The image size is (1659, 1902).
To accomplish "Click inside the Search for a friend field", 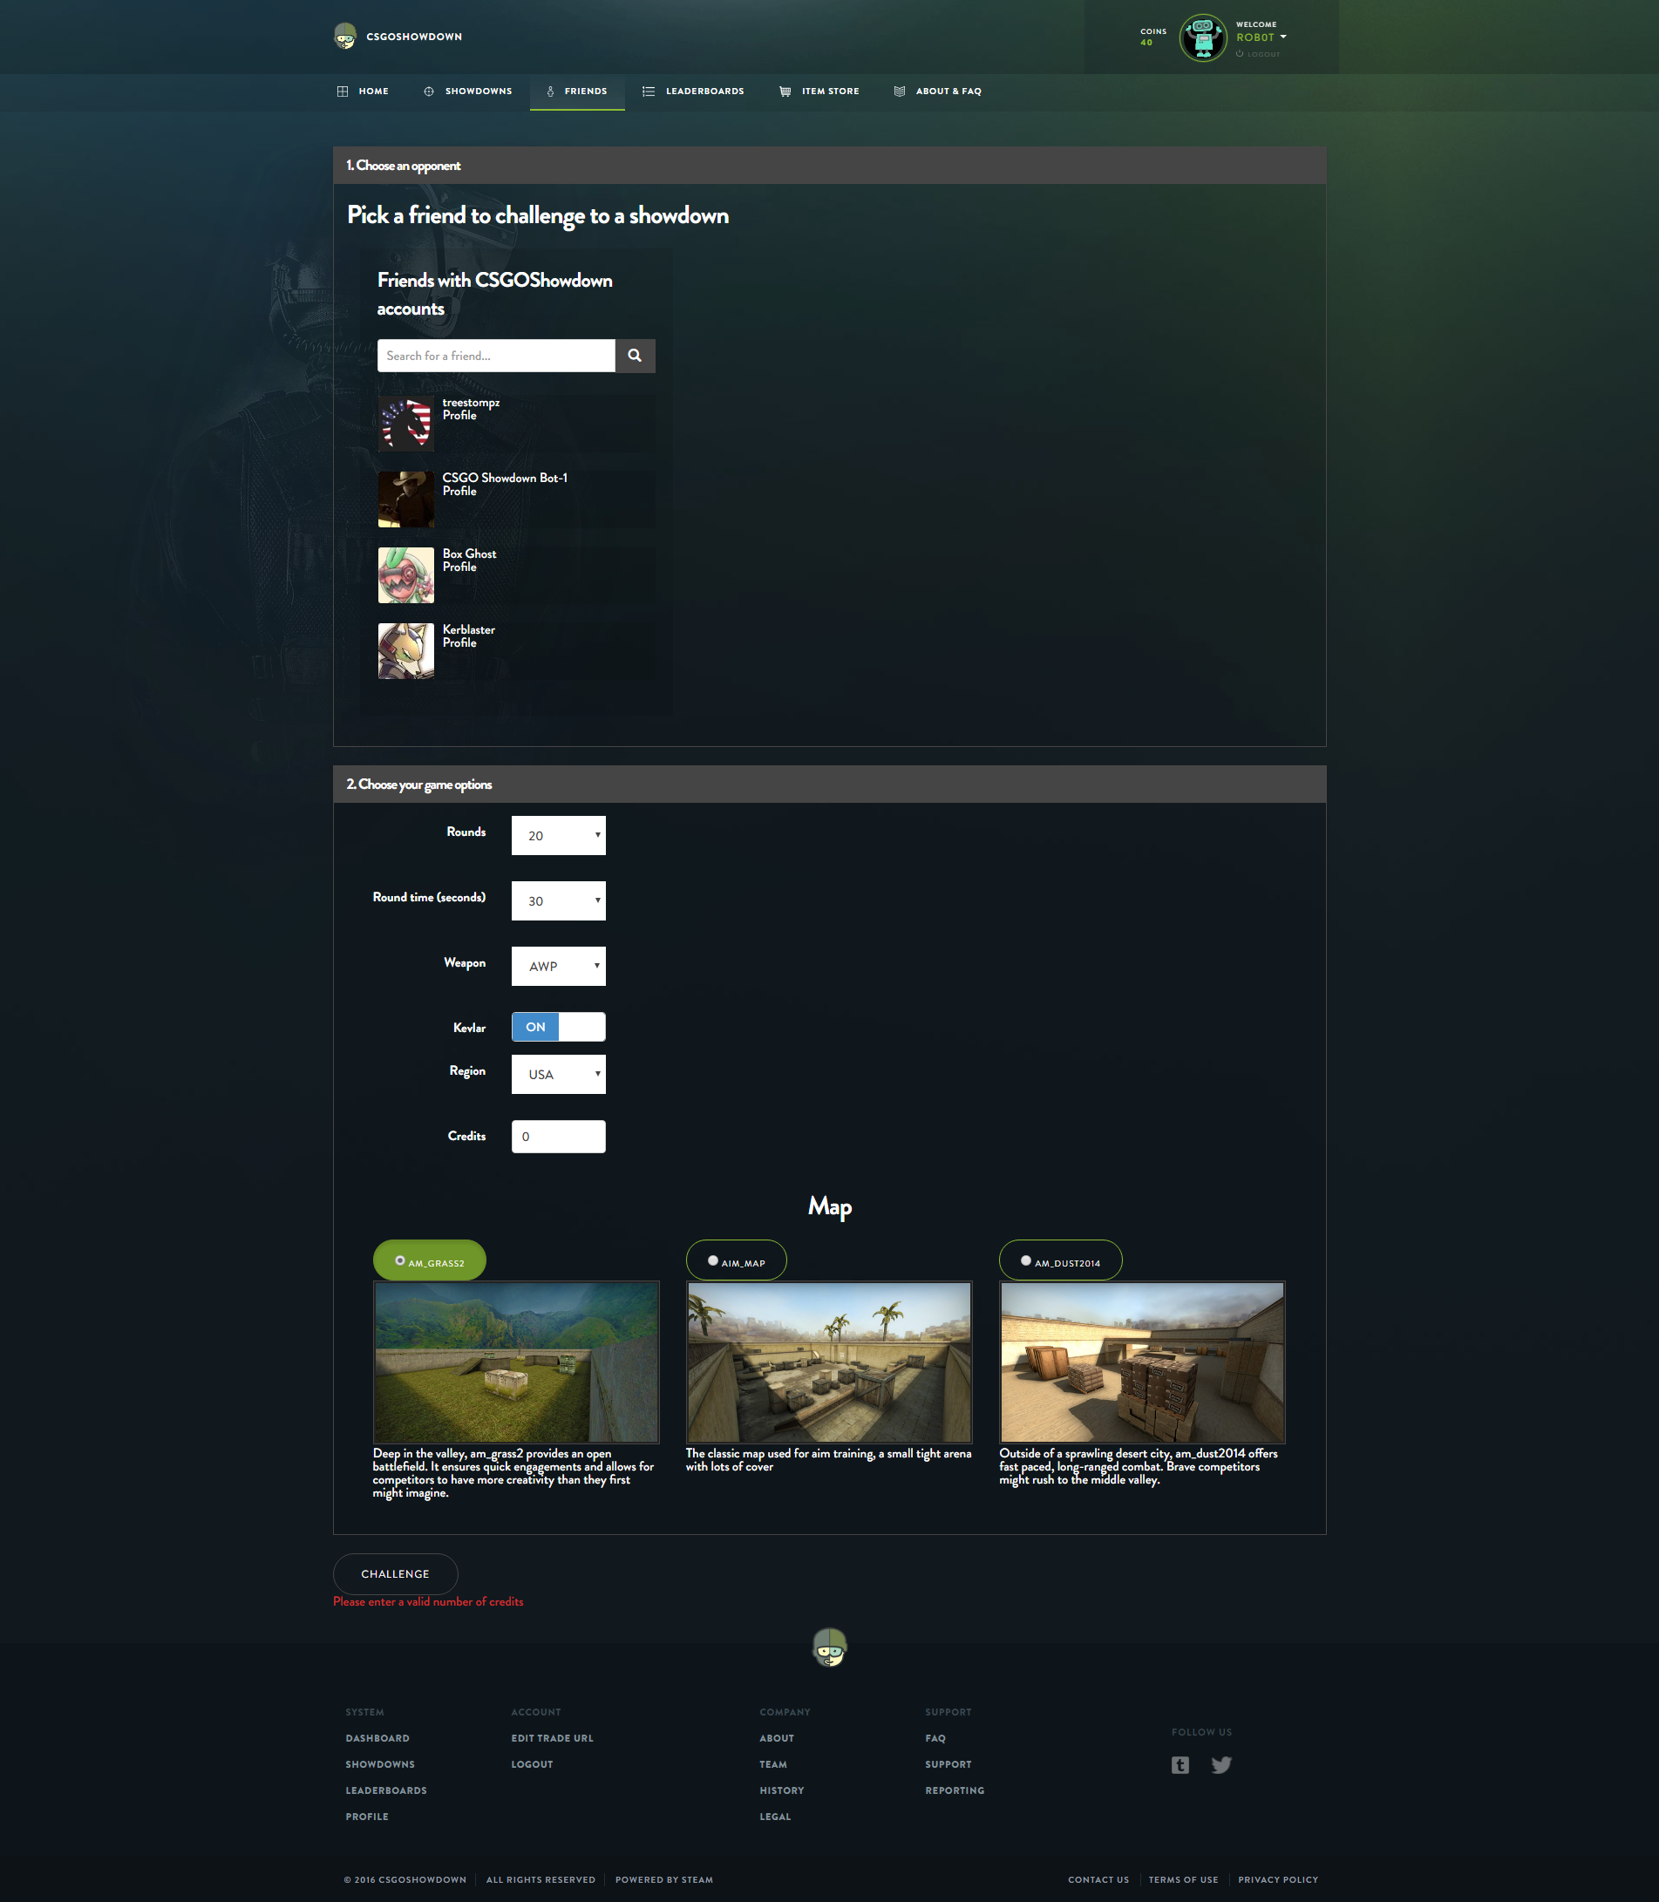I will click(x=496, y=356).
